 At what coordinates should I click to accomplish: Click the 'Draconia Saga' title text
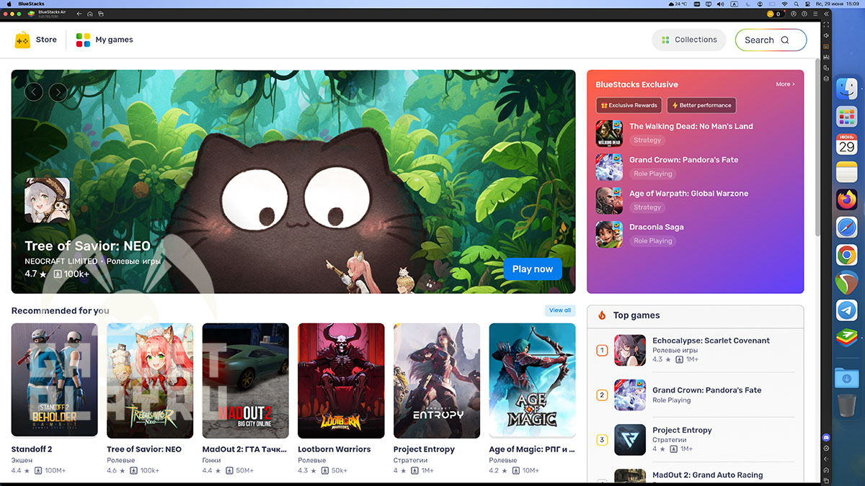(657, 227)
